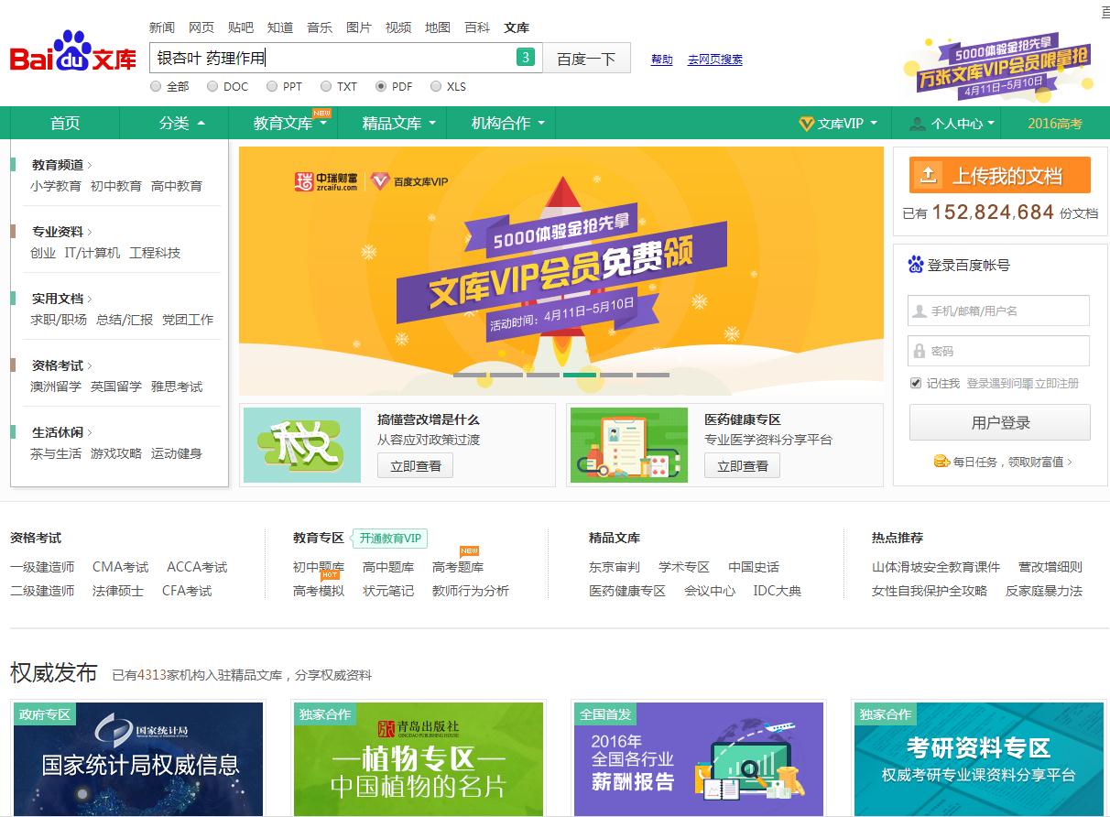
Task: Click the VIP shield icon in navigation bar
Action: pyautogui.click(x=806, y=124)
